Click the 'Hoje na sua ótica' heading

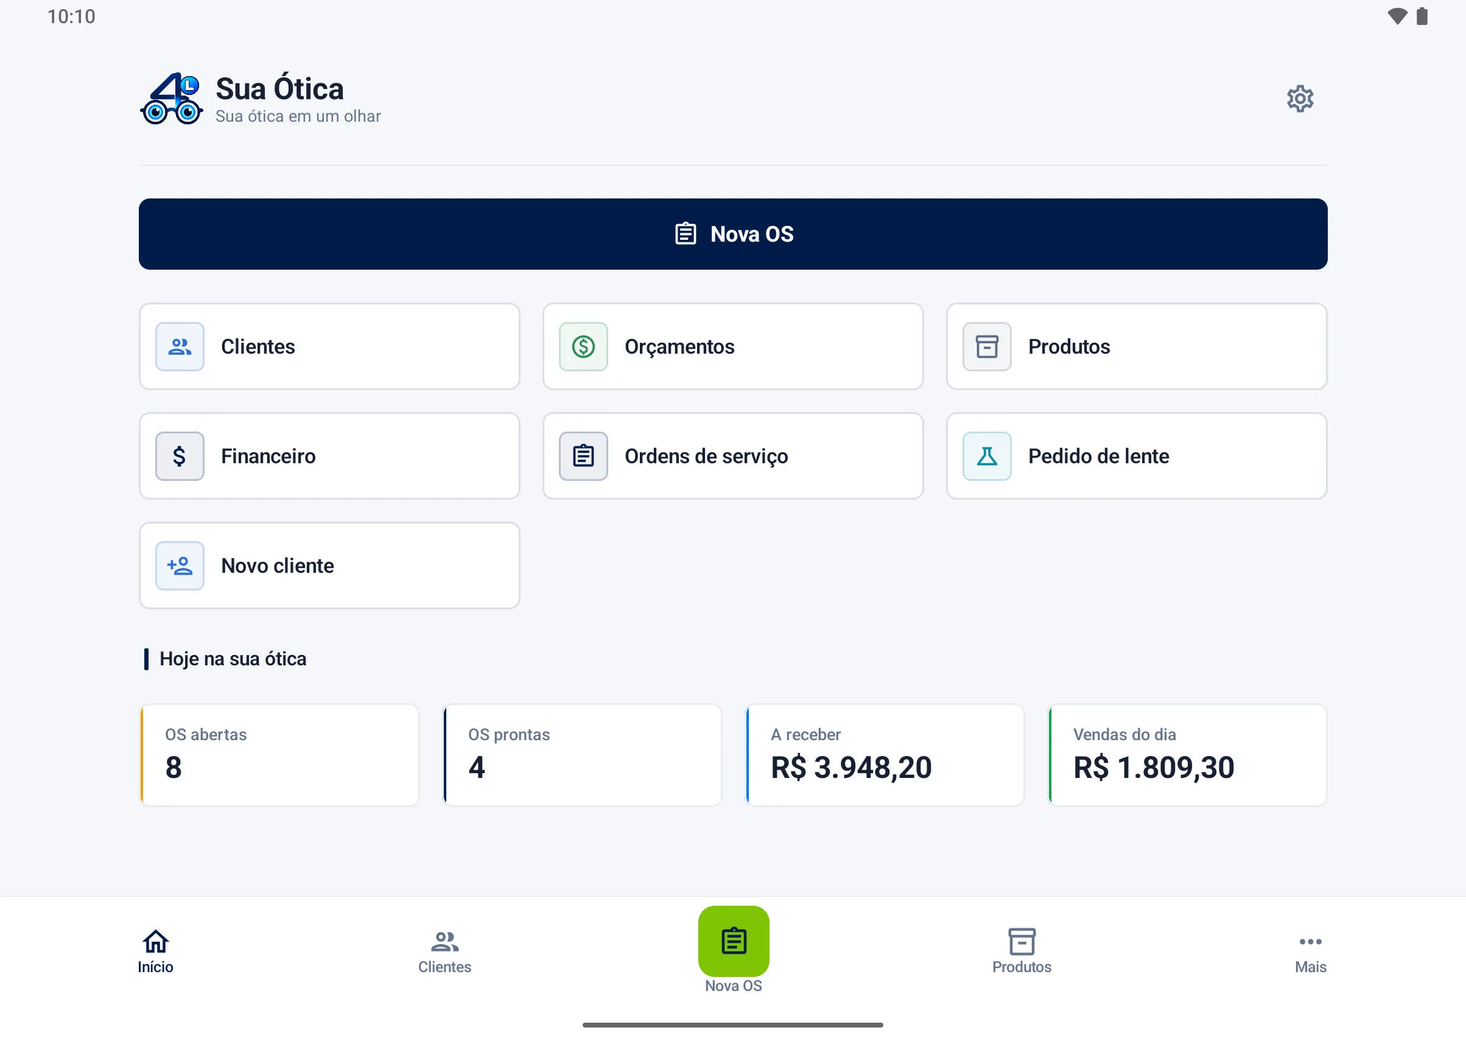[233, 659]
